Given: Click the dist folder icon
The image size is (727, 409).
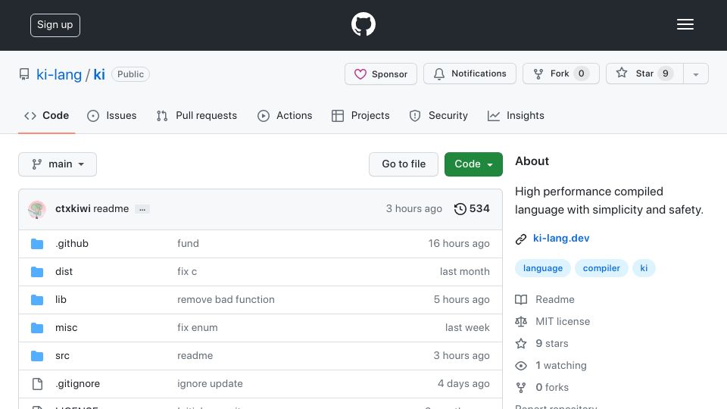Looking at the screenshot, I should coord(37,272).
